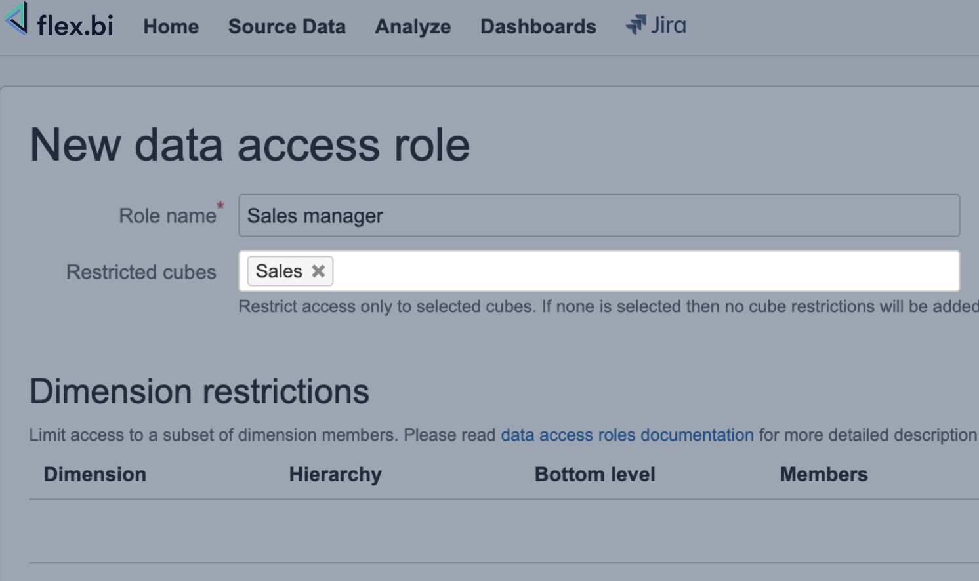Select the Sales tag in Restricted cubes

pyautogui.click(x=279, y=271)
